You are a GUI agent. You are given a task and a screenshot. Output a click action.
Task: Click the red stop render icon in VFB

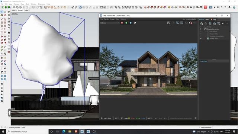tap(191, 23)
